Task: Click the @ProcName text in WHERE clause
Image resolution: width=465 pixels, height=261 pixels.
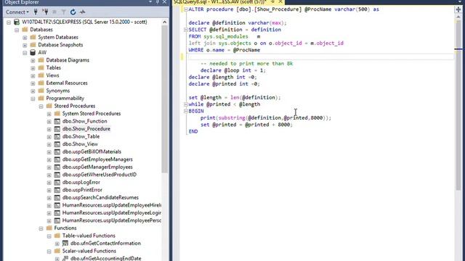Action: [x=246, y=50]
